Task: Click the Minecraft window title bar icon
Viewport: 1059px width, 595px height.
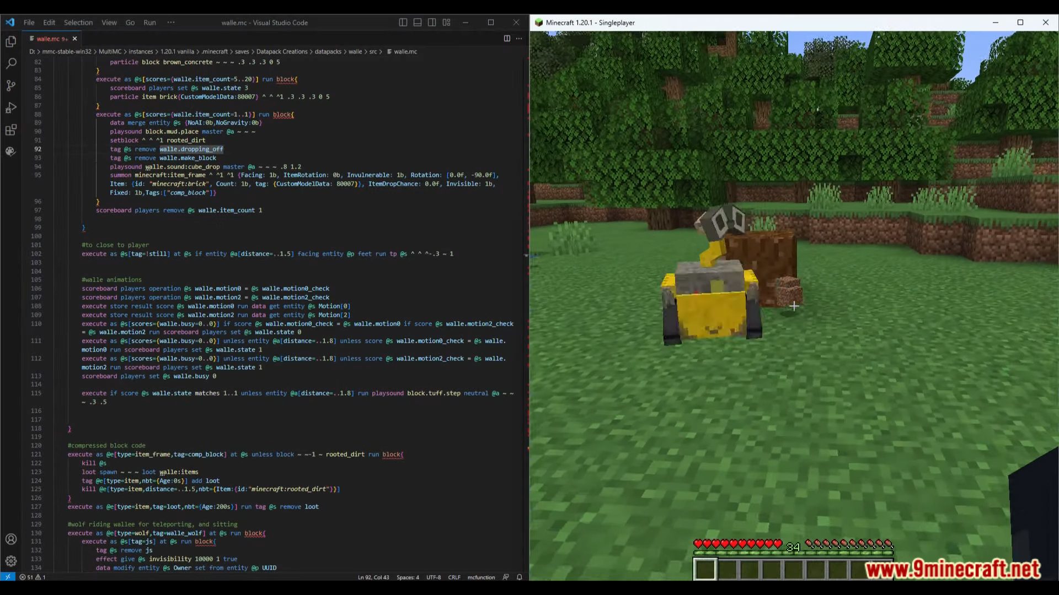Action: tap(538, 23)
